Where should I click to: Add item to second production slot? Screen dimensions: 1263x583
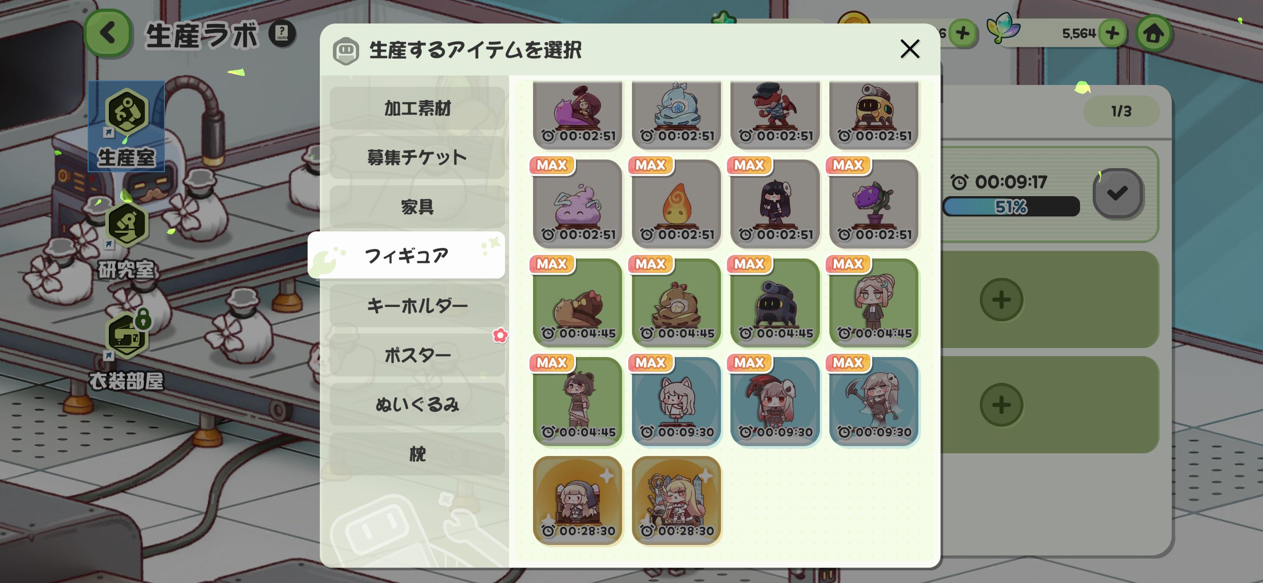pos(1001,299)
